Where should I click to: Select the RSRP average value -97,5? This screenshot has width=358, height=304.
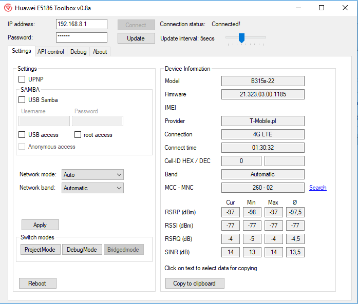click(295, 212)
